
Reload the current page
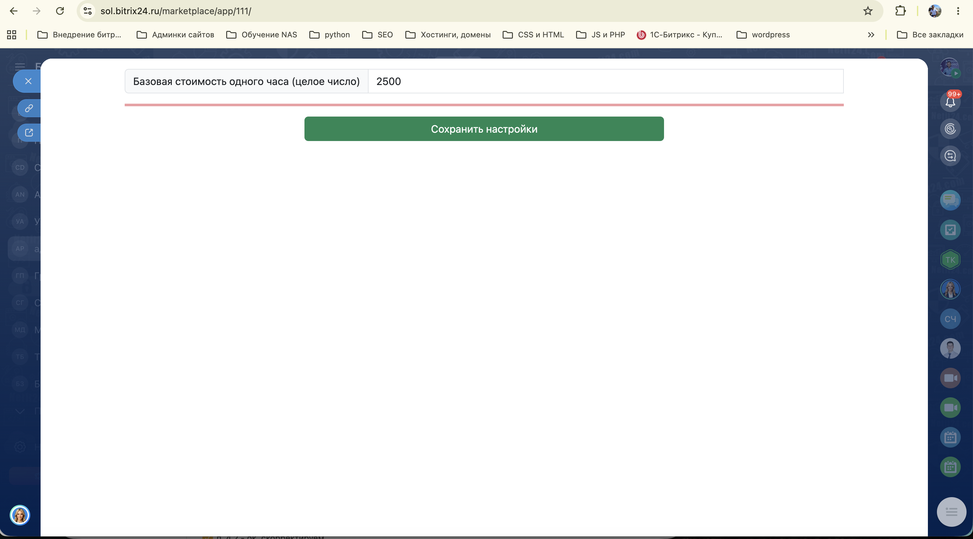coord(60,11)
